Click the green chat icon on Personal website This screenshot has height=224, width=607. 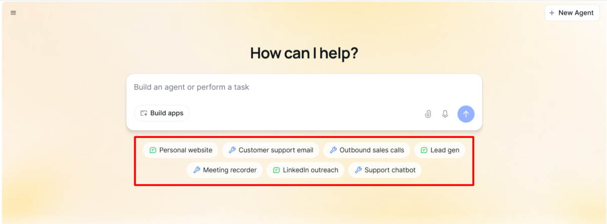pyautogui.click(x=153, y=150)
